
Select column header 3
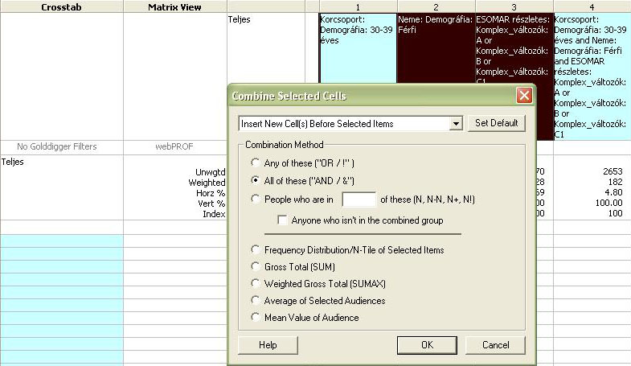[x=514, y=7]
